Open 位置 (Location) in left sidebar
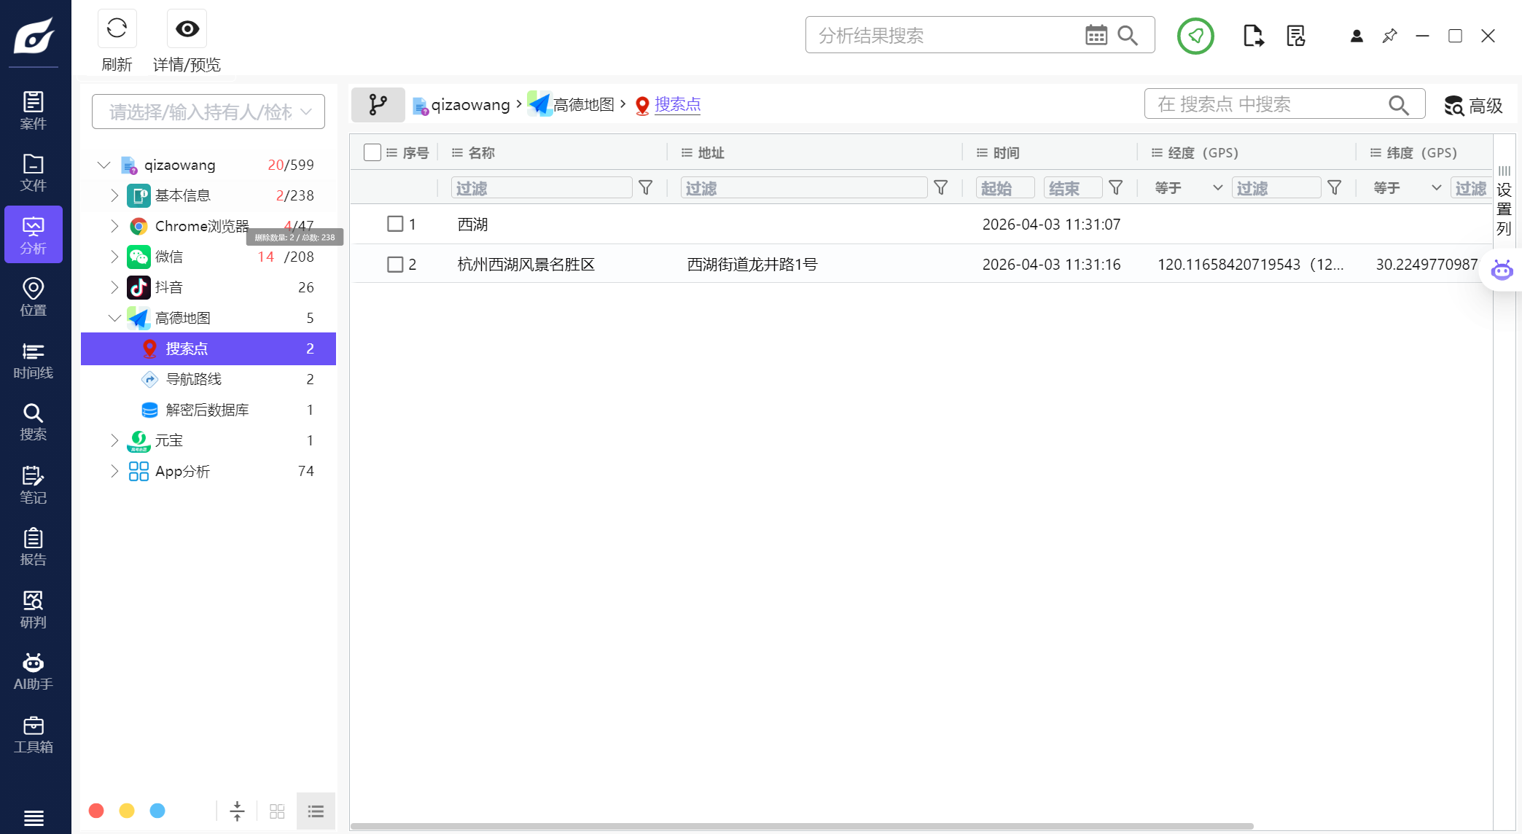This screenshot has width=1522, height=834. coord(34,297)
